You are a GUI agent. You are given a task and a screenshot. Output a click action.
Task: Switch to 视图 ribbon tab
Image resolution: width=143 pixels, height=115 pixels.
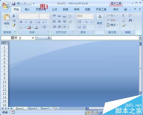(88, 9)
